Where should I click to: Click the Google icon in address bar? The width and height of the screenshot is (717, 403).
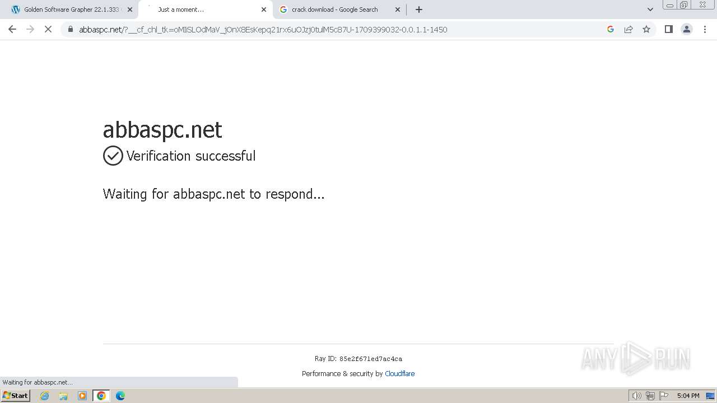tap(611, 29)
